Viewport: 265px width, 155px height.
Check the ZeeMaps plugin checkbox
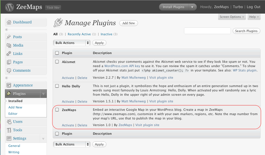point(57,110)
